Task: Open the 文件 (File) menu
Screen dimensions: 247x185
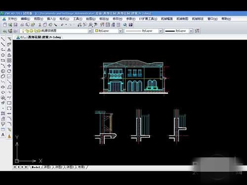Action: click(12, 19)
